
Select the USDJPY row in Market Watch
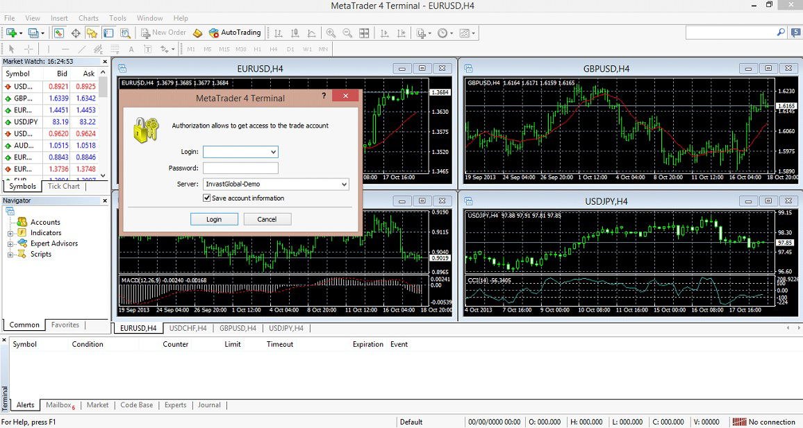coord(51,121)
